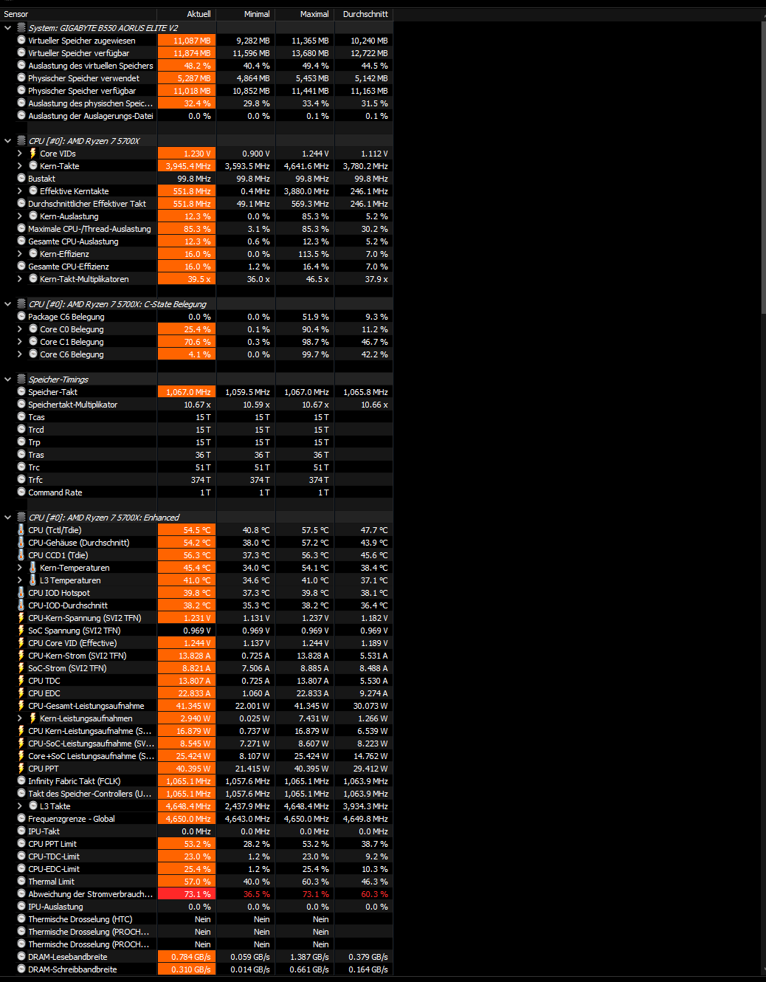Viewport: 766px width, 982px height.
Task: Click the lightning icon beside CPU EDC
Action: point(21,693)
